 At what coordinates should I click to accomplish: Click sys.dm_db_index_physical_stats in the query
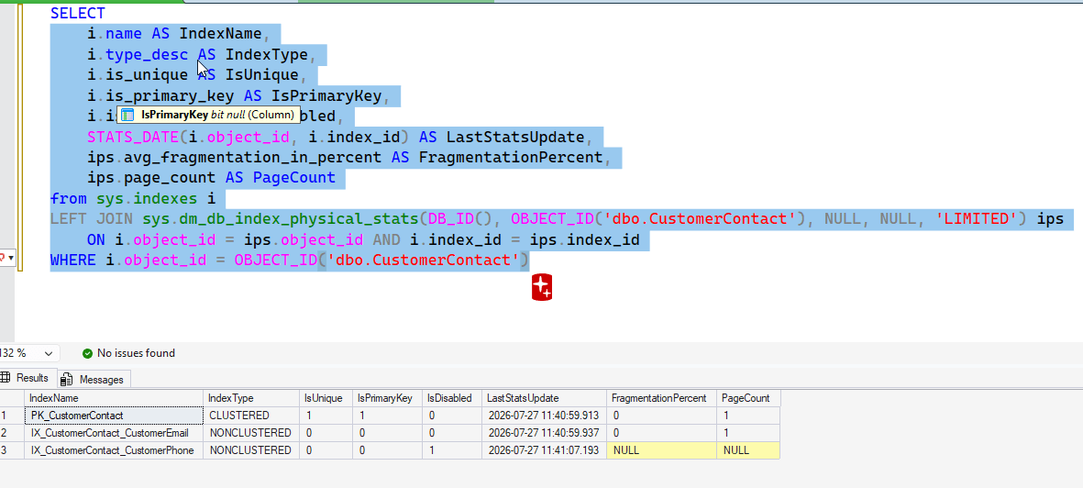(281, 220)
